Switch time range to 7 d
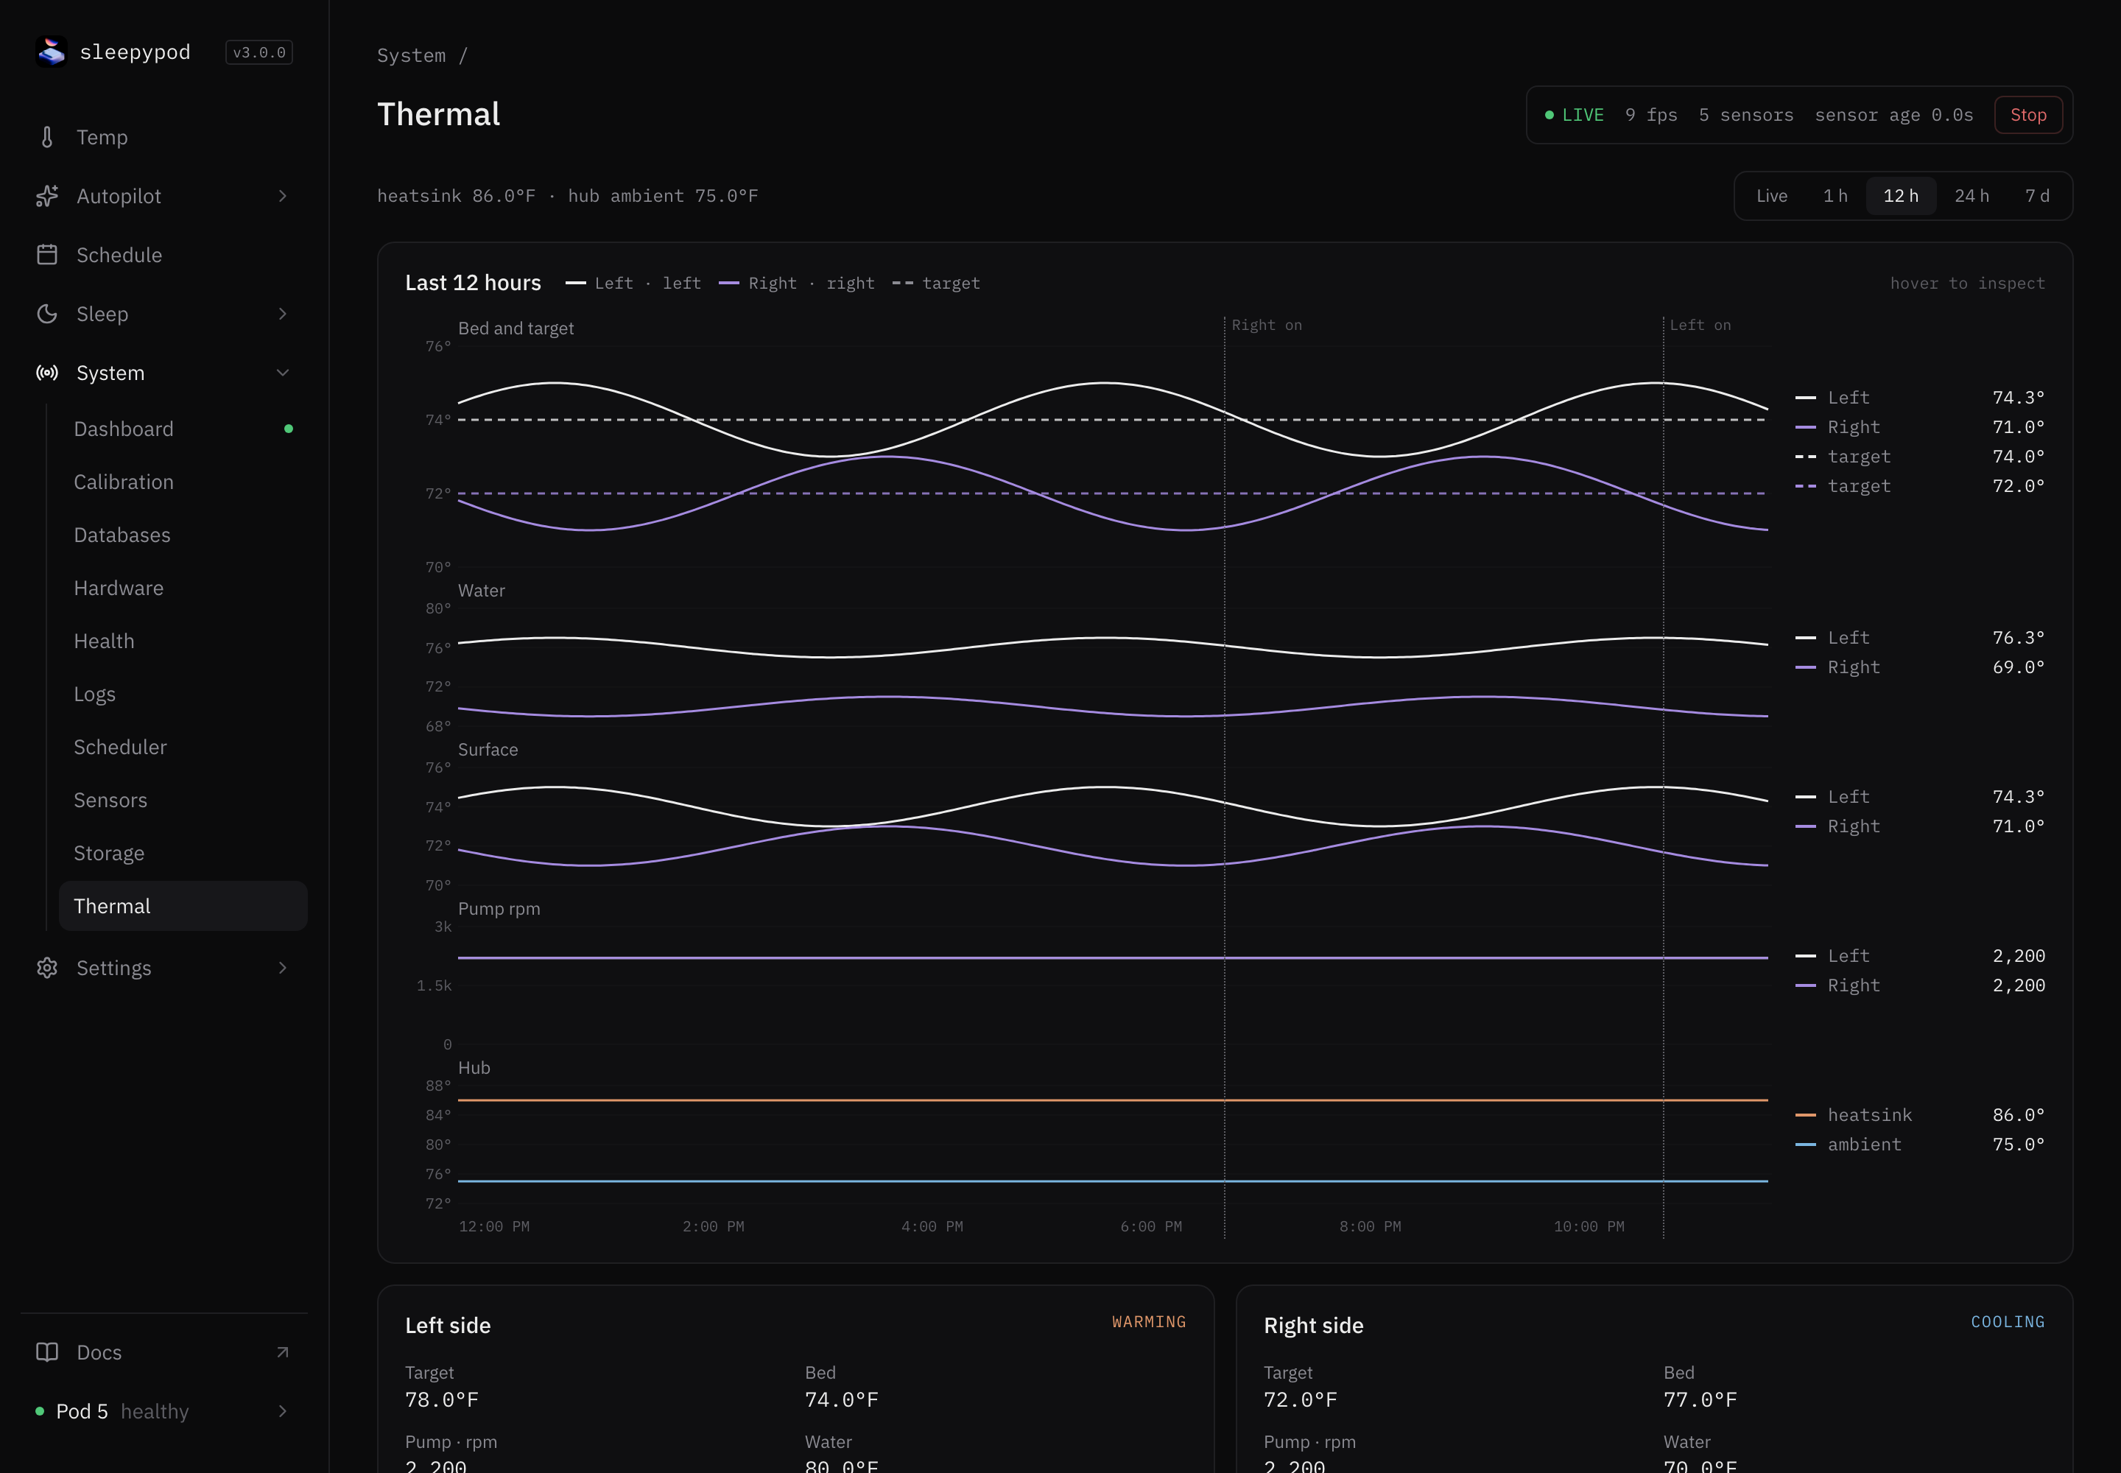Screen dimensions: 2121x1473 pos(2037,196)
